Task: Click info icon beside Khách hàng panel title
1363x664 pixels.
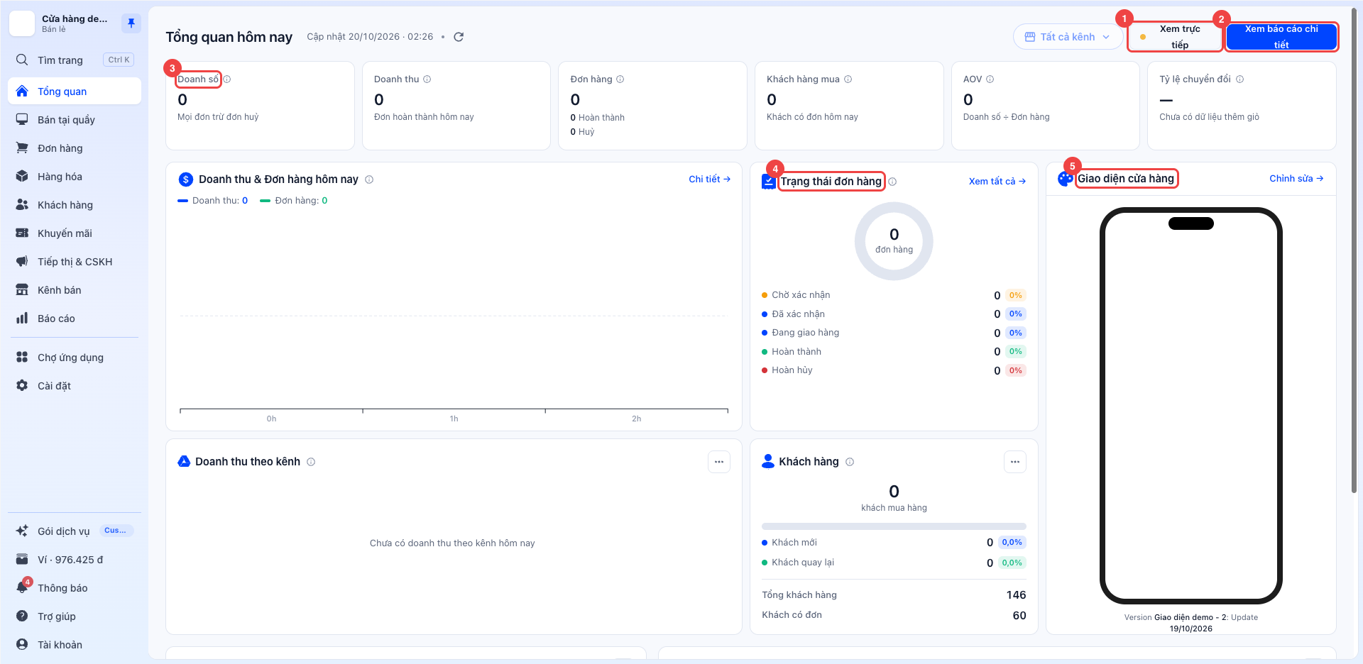Action: [x=850, y=462]
